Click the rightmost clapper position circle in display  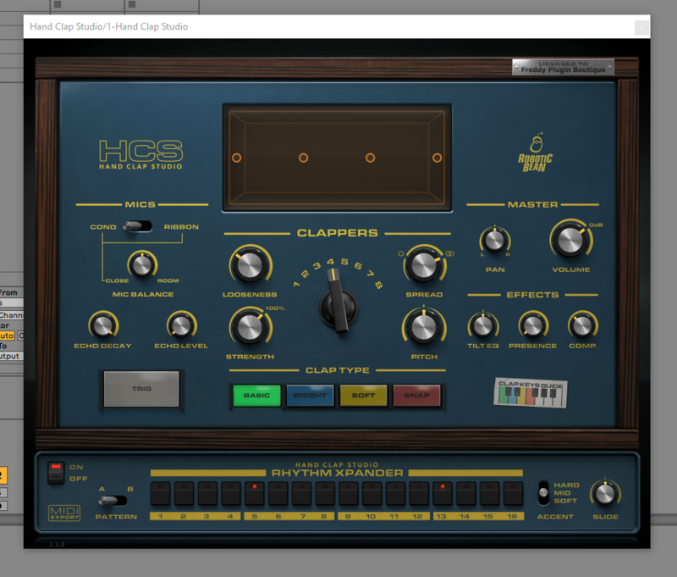coord(437,158)
